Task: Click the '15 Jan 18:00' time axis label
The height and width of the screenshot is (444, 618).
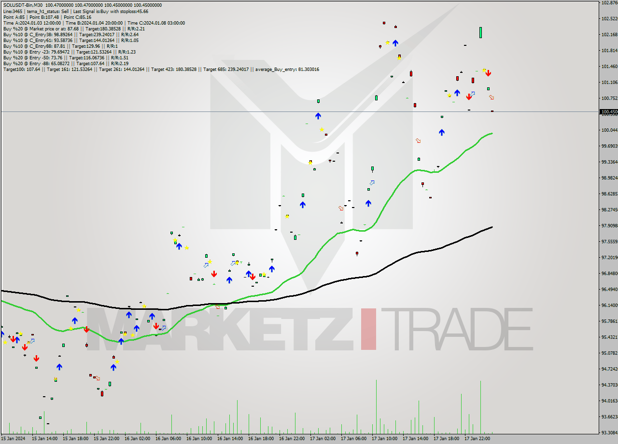Action: [76, 439]
